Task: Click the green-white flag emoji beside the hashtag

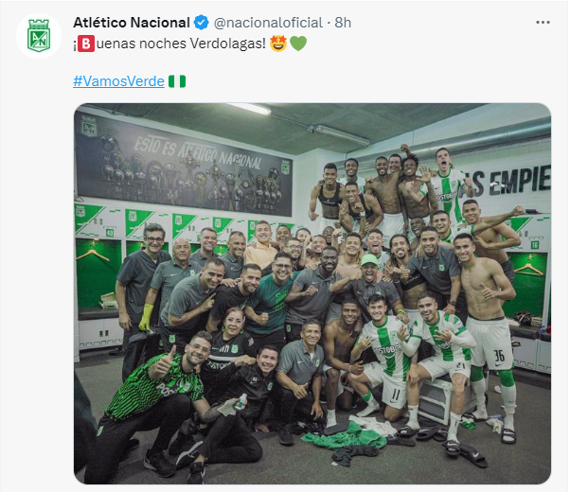Action: pos(176,81)
